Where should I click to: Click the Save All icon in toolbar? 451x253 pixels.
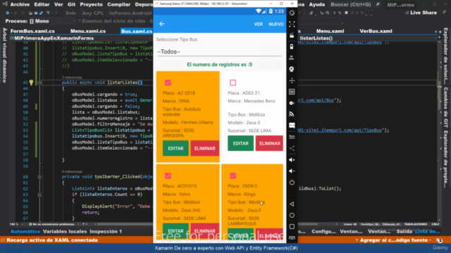(41, 13)
